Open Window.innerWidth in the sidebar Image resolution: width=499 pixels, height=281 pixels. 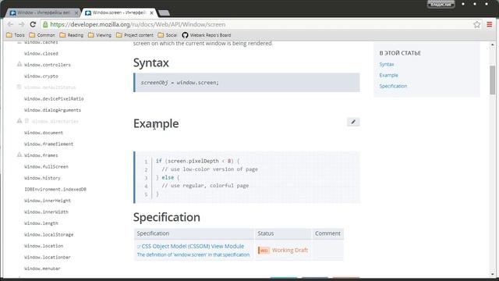click(46, 212)
